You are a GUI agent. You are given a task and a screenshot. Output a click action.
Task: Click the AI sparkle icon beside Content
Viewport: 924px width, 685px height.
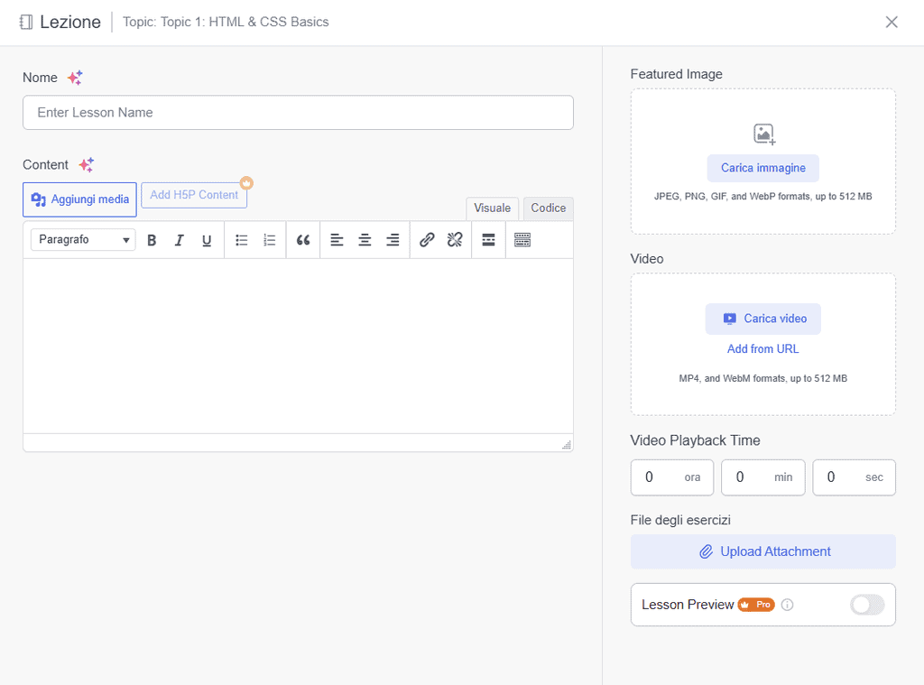(x=87, y=164)
